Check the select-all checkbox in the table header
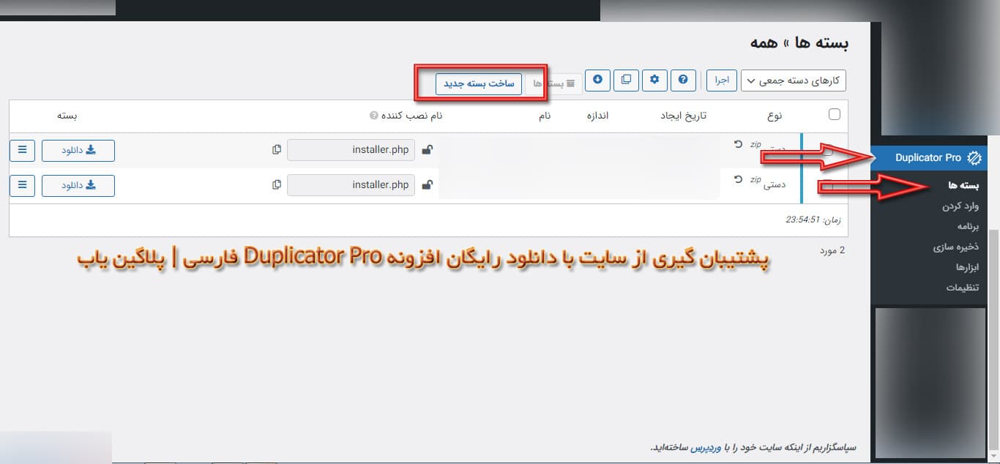 click(834, 114)
